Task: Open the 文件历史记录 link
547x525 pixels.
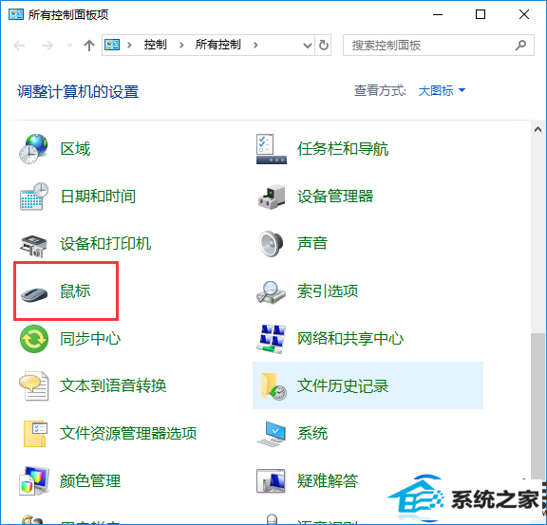Action: click(x=343, y=385)
